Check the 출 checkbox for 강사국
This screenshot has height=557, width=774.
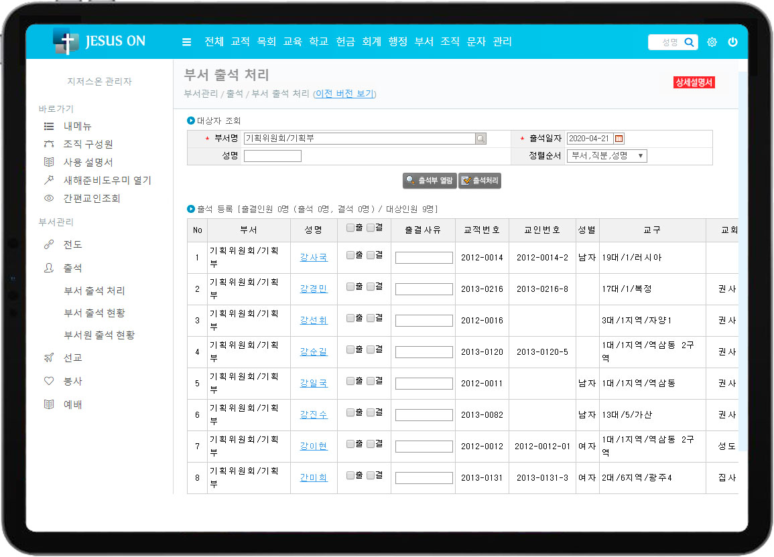tap(350, 255)
